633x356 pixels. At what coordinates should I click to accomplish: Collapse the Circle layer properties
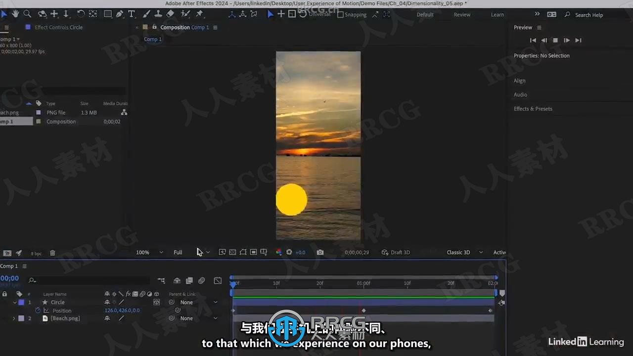coord(15,302)
